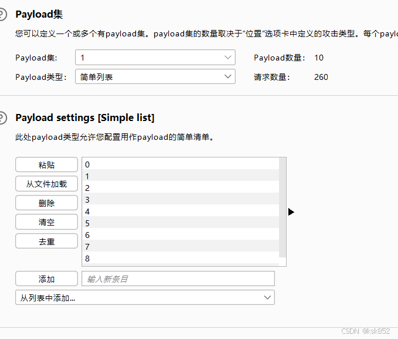Viewport: 398px width, 339px height.
Task: Select payload entry 5 in list
Action: (x=181, y=222)
